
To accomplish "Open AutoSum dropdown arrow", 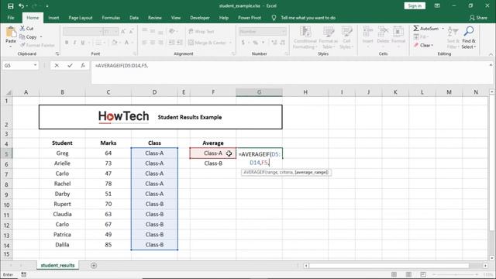I will pos(443,29).
